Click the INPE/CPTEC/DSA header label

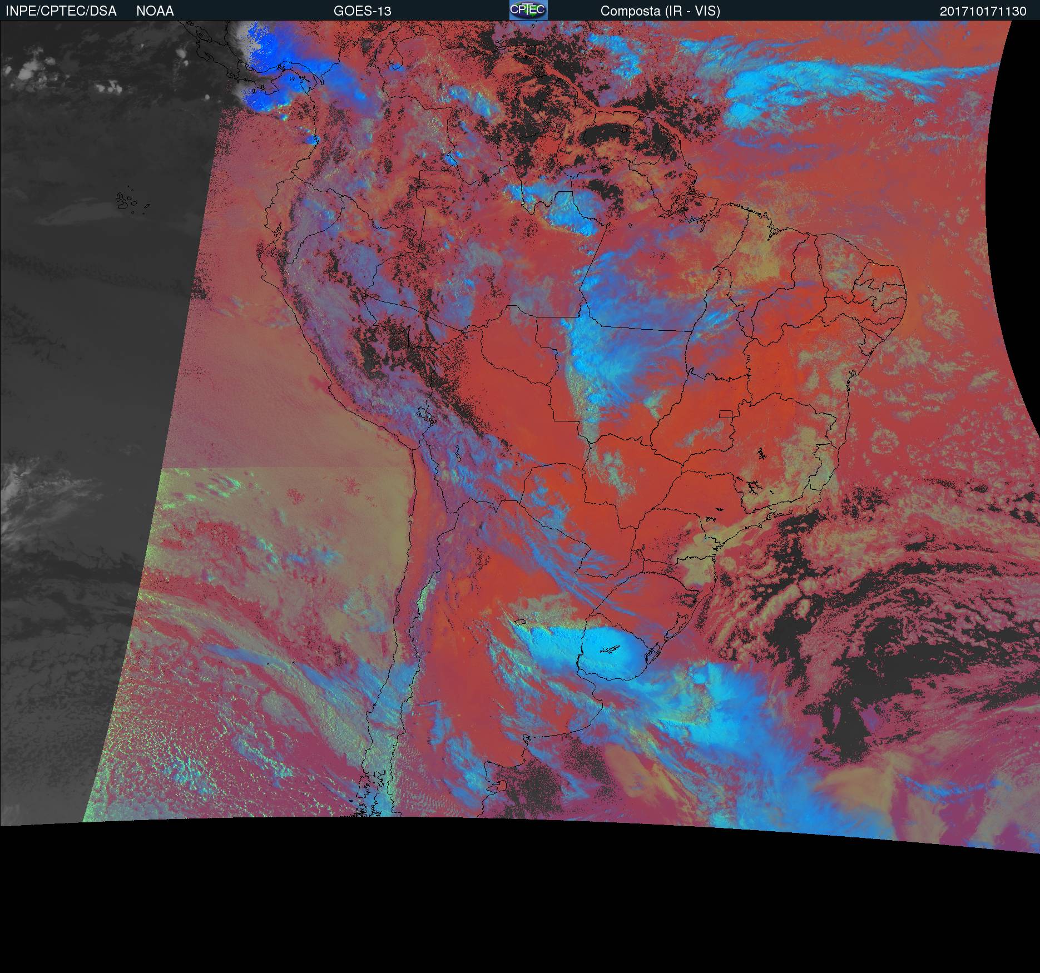(x=61, y=11)
